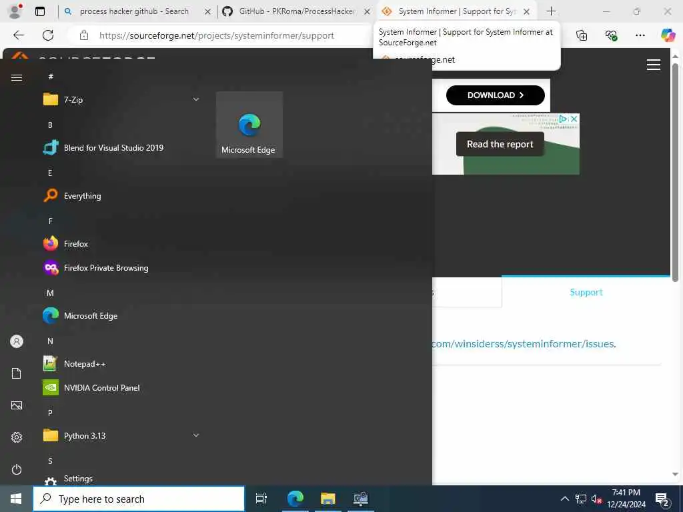
Task: Open the Everything search app
Action: (121, 196)
